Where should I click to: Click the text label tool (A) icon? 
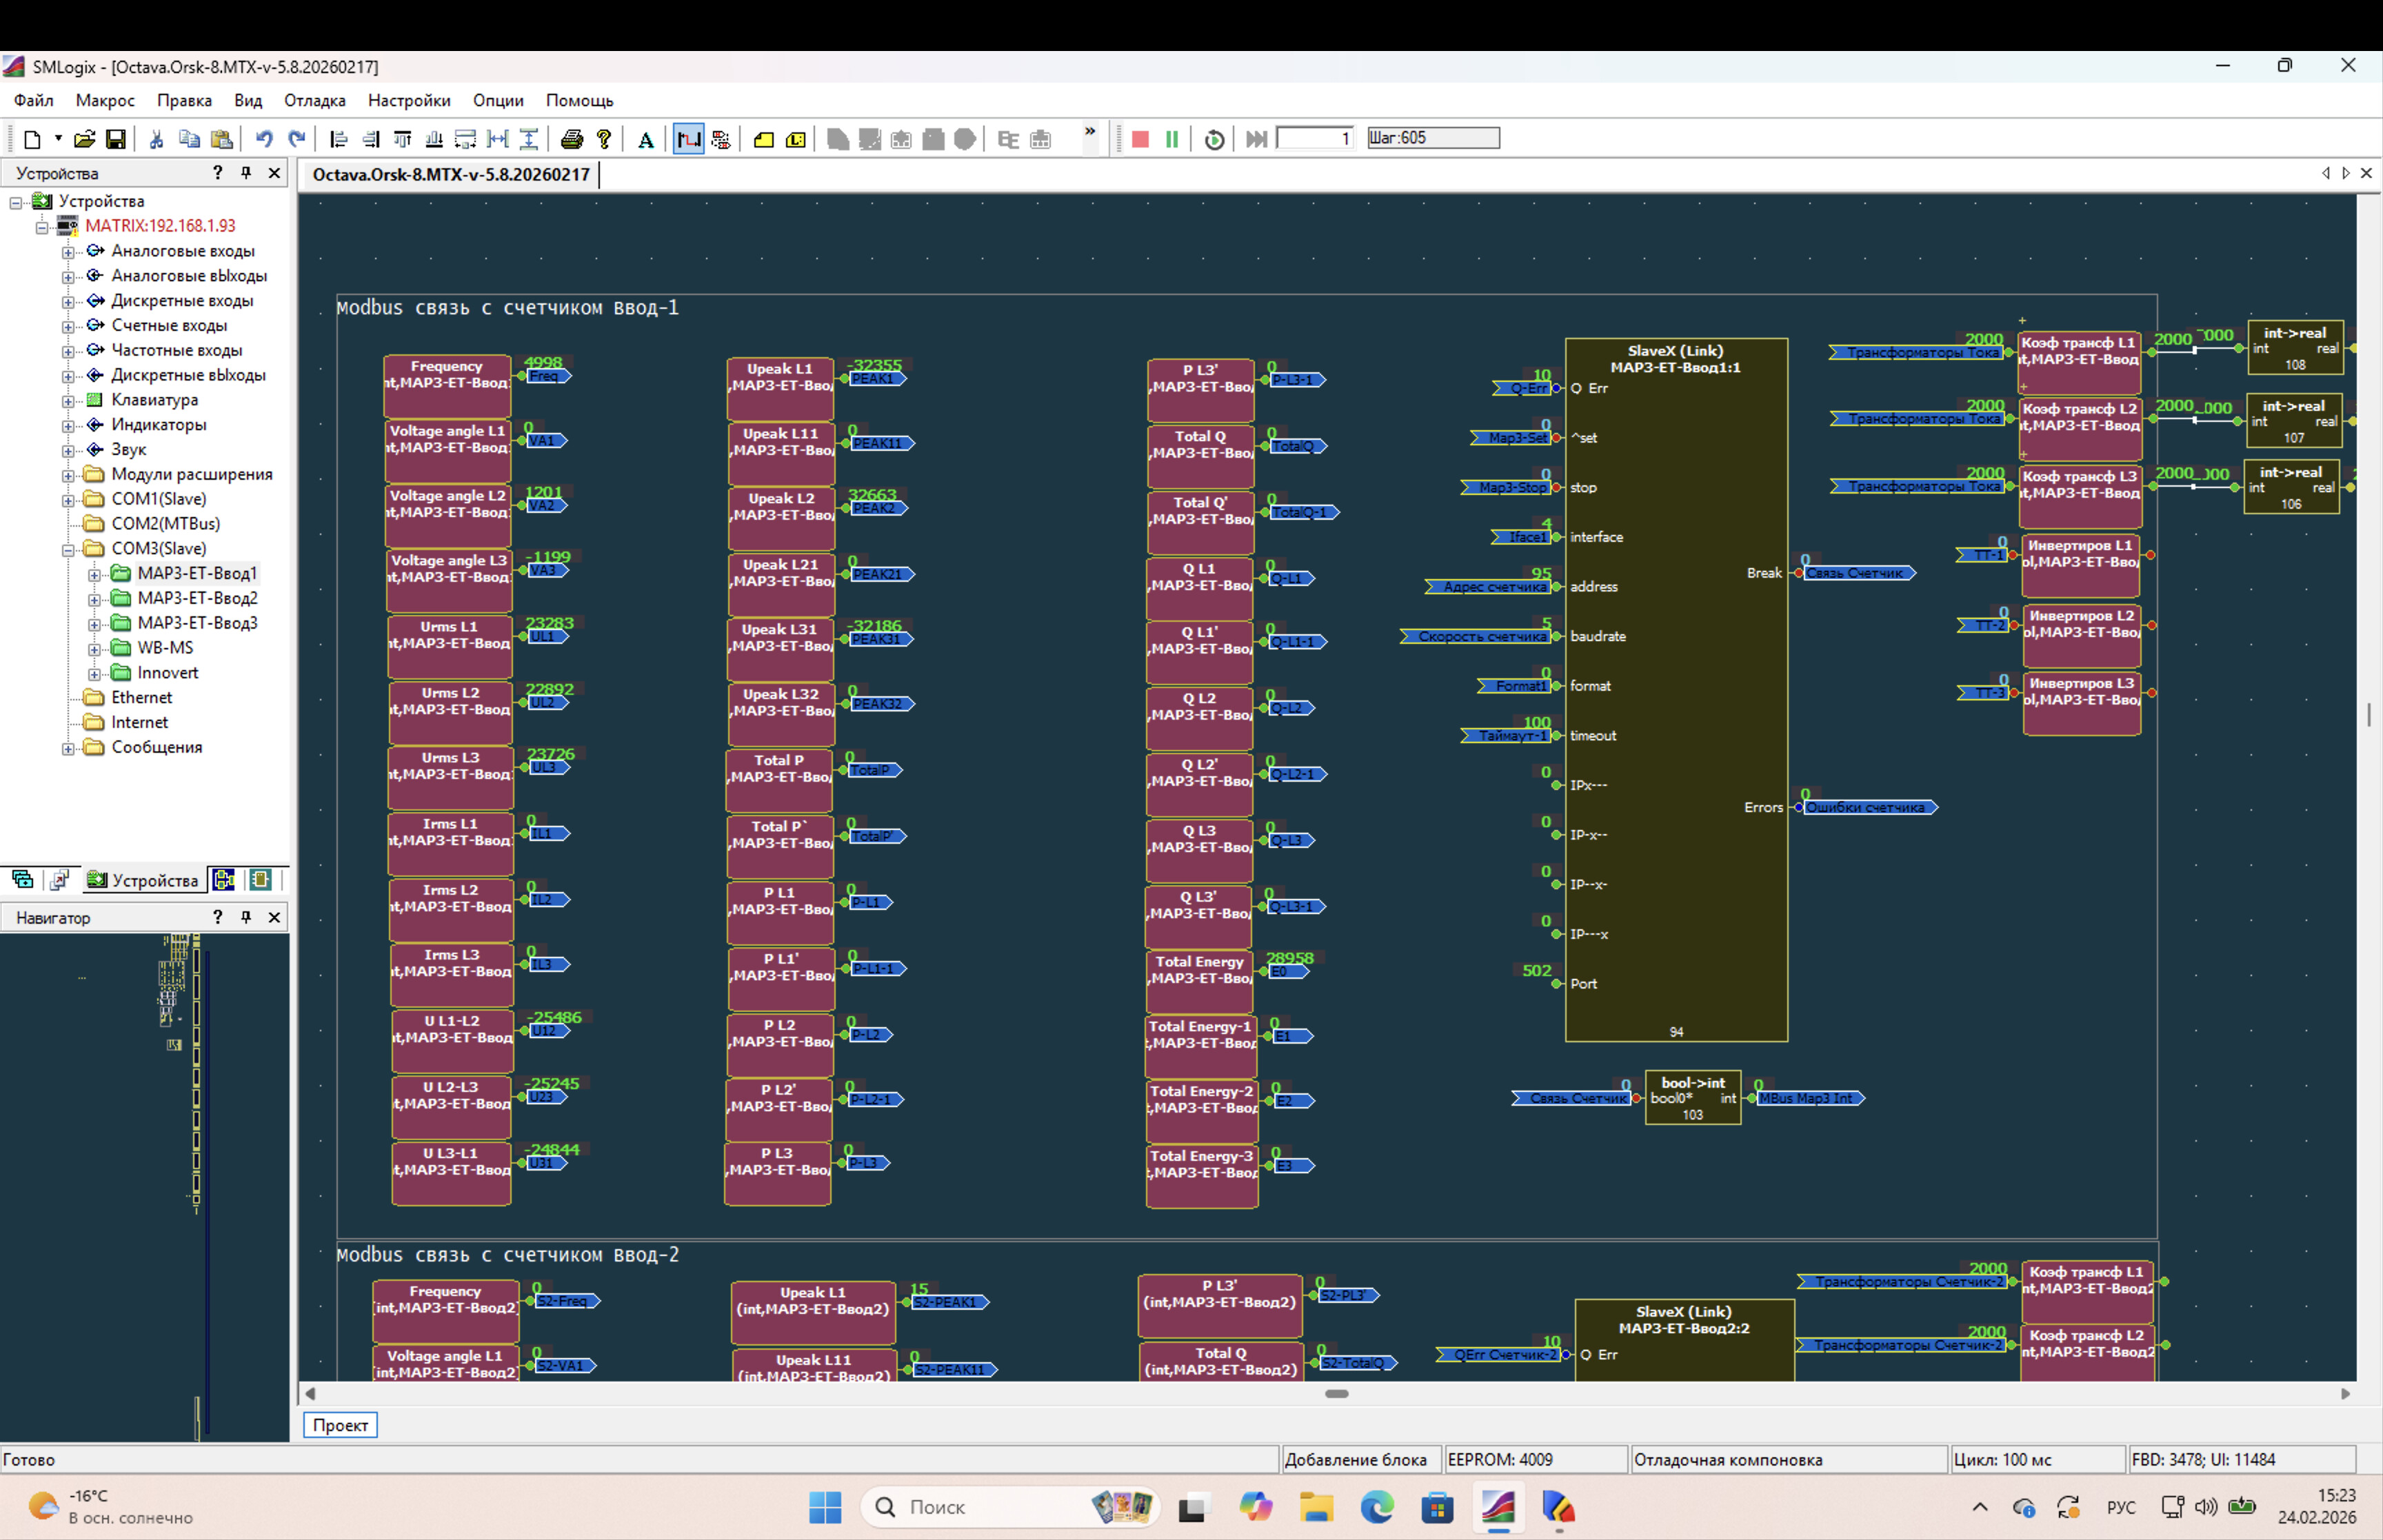(x=646, y=139)
